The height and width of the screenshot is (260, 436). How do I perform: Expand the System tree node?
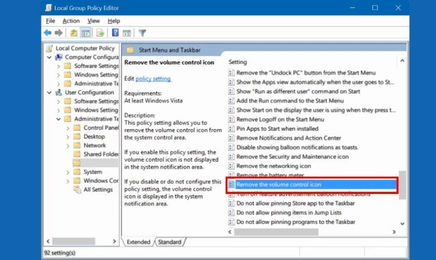pos(67,172)
